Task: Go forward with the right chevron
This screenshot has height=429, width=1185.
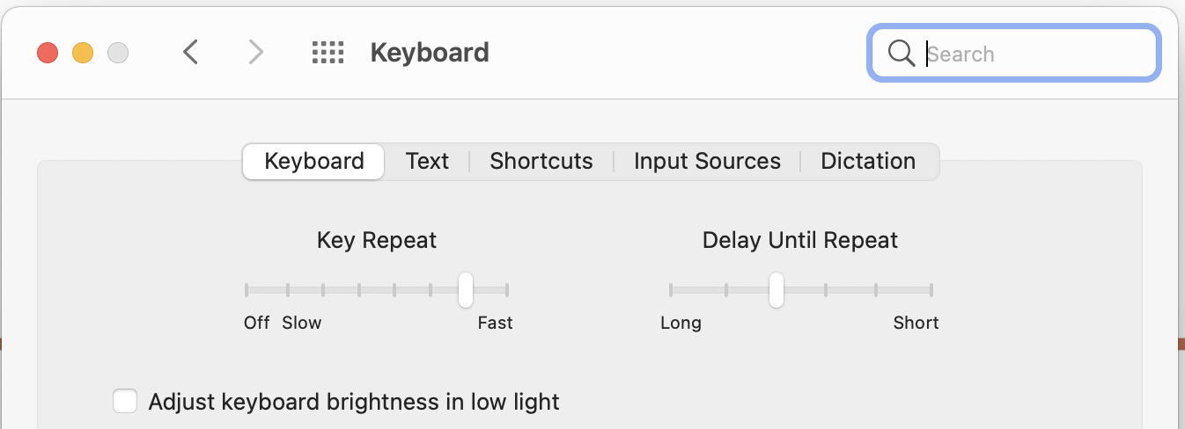Action: 255,53
